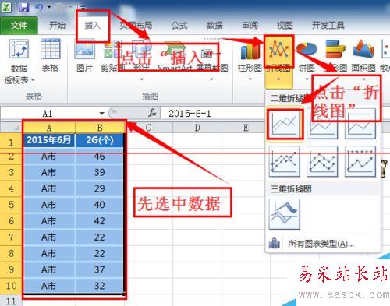
Task: Choose stacked line with markers thumbnail
Action: tap(322, 161)
